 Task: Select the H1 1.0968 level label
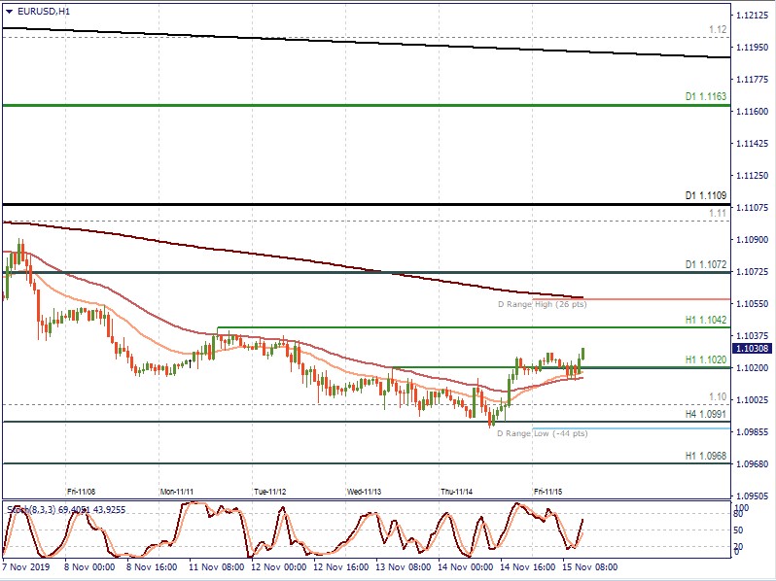[706, 456]
